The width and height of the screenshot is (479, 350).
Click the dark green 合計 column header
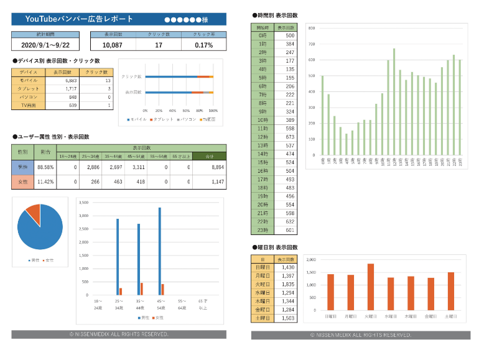tap(209, 156)
